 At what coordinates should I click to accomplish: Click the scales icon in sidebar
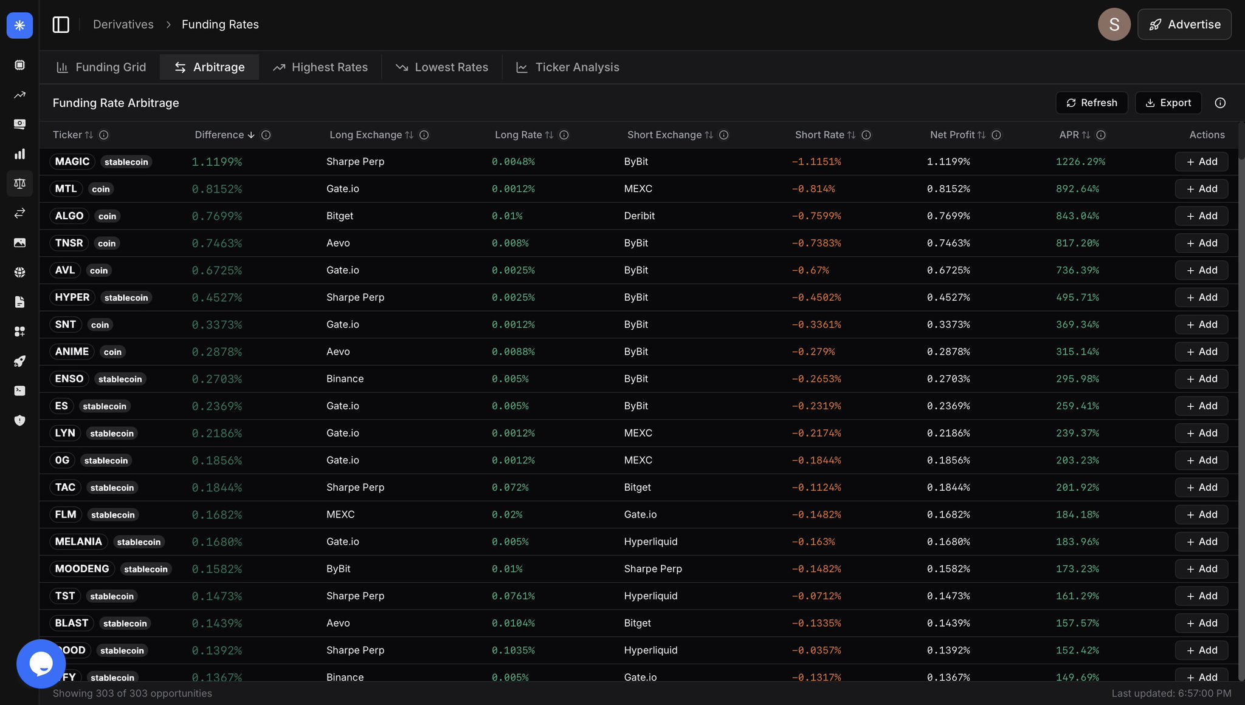19,183
